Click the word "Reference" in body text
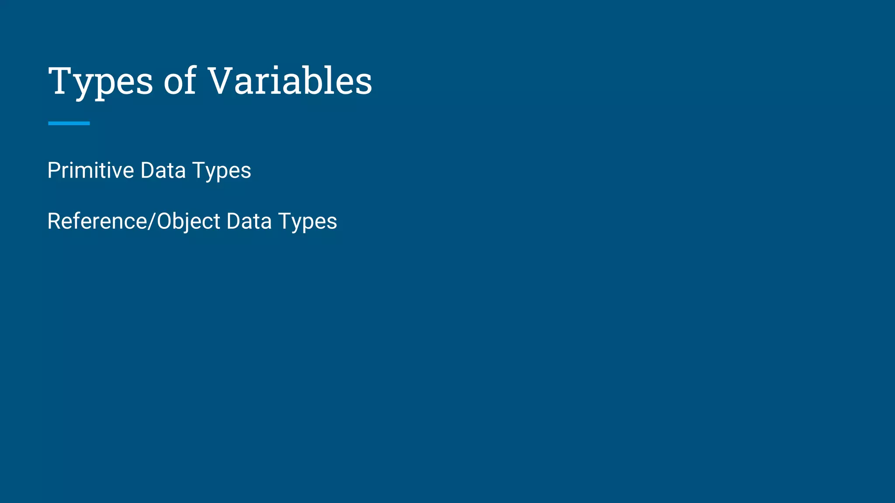The width and height of the screenshot is (895, 503). [97, 221]
